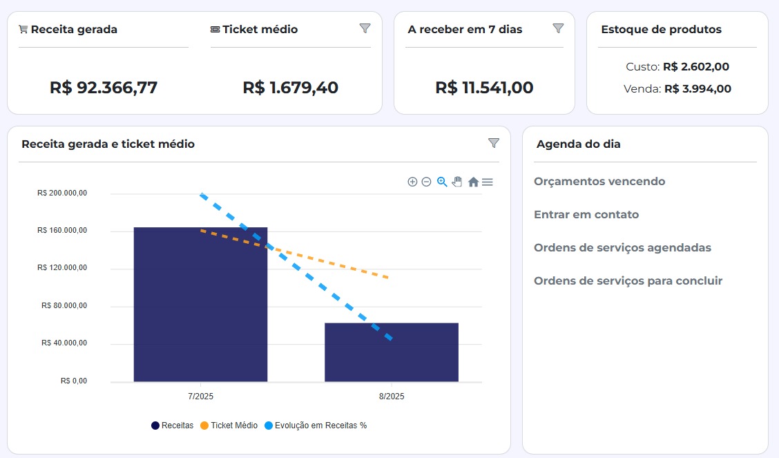Click the shopping cart icon beside Receita gerada
Image resolution: width=779 pixels, height=458 pixels.
point(23,29)
